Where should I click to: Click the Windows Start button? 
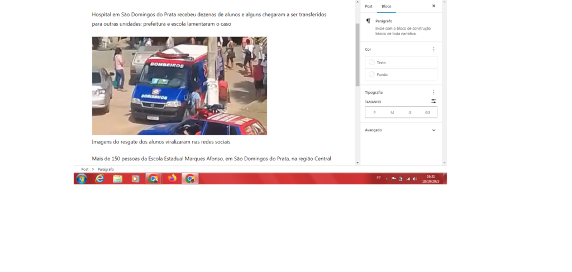[x=82, y=179]
